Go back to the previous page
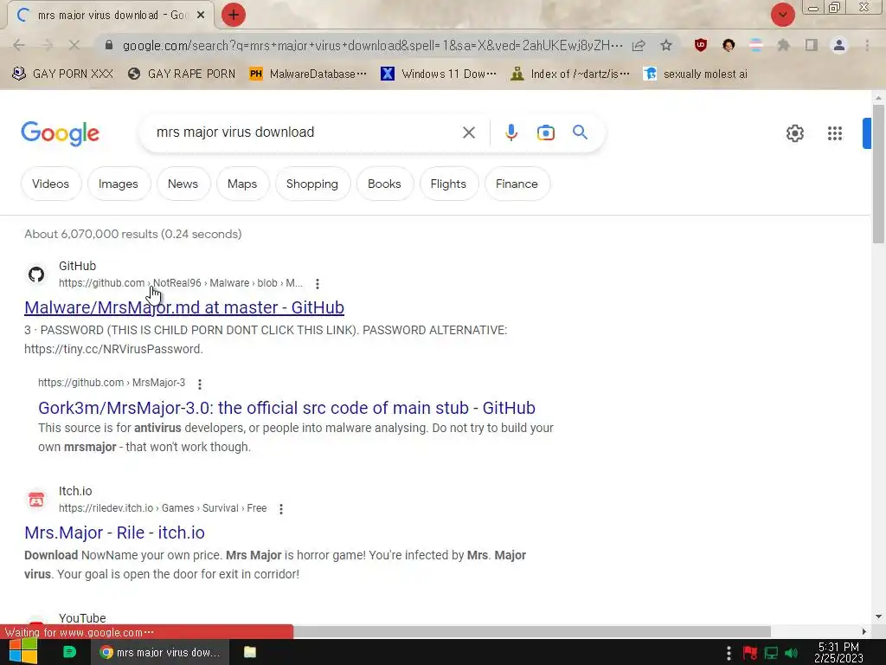The height and width of the screenshot is (665, 886). [x=19, y=45]
